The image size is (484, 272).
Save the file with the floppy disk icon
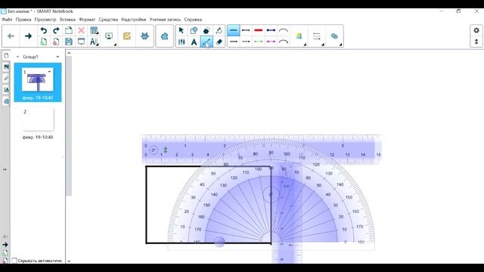[x=69, y=42]
